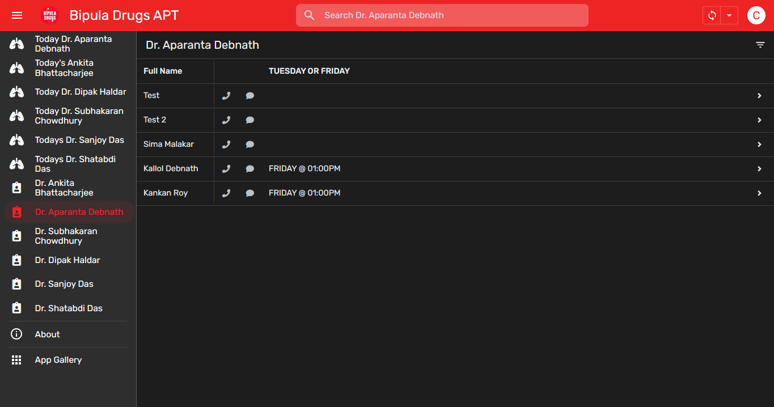
Task: Click Kankan Roy's FRIDAY @ 01:00PM value
Action: [x=304, y=193]
